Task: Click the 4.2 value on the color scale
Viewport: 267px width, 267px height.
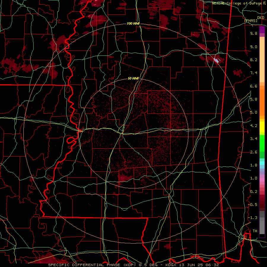Action: pos(254,126)
